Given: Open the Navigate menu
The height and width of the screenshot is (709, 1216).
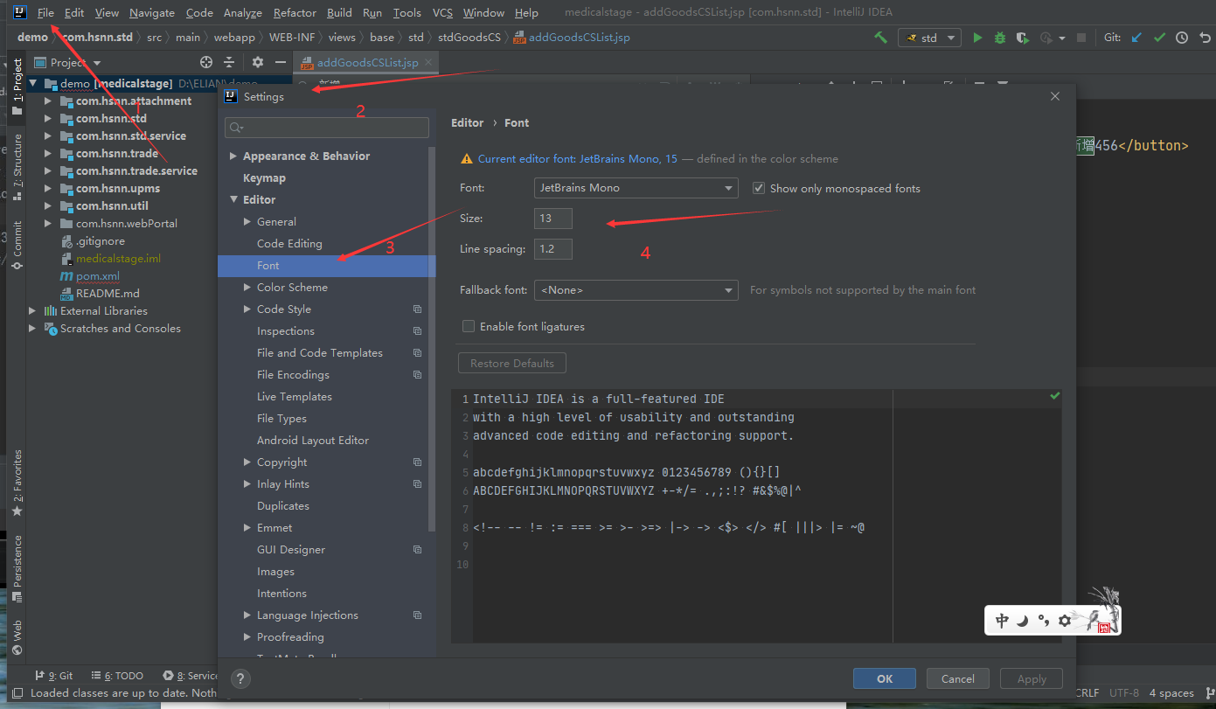Looking at the screenshot, I should pyautogui.click(x=152, y=12).
